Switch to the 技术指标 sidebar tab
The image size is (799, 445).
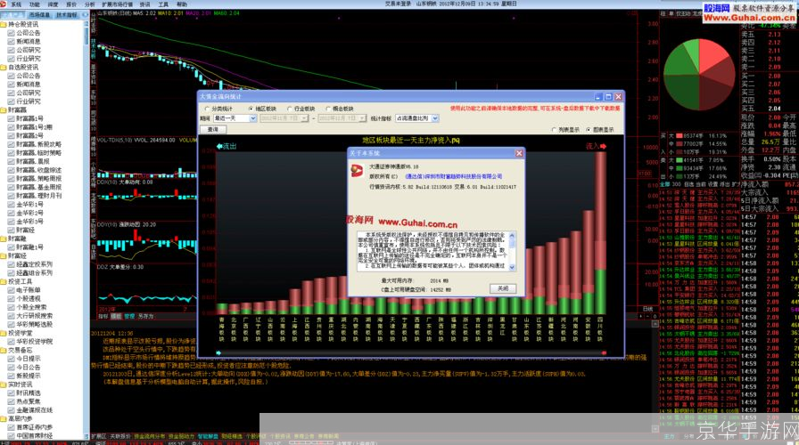(x=66, y=15)
